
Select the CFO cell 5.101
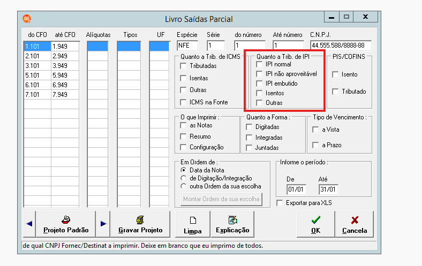pyautogui.click(x=37, y=75)
